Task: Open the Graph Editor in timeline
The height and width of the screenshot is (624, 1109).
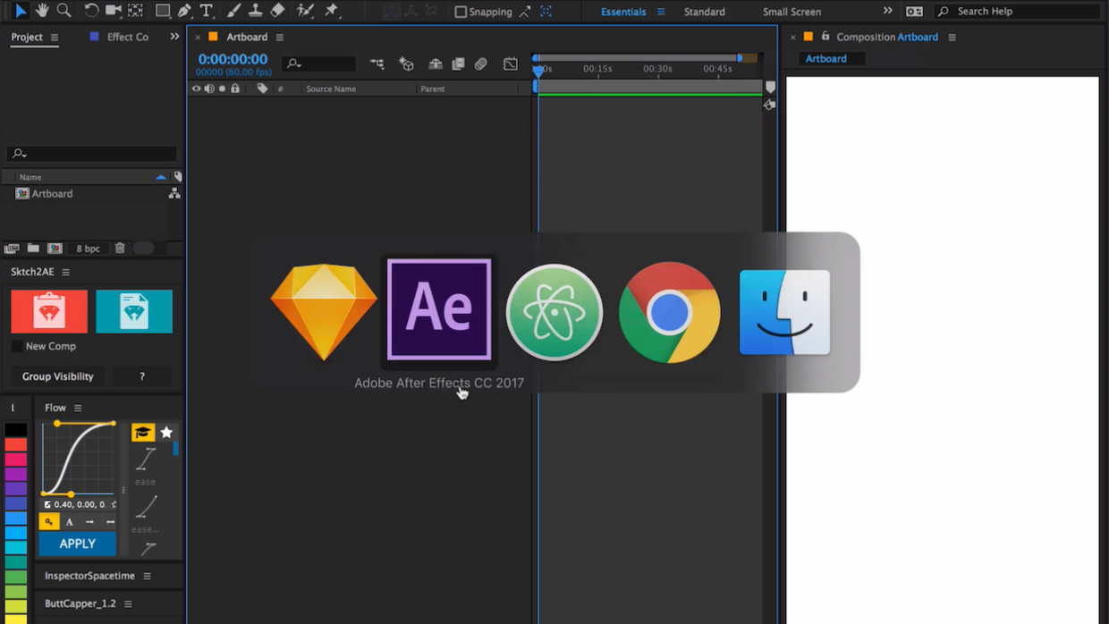Action: pos(511,64)
